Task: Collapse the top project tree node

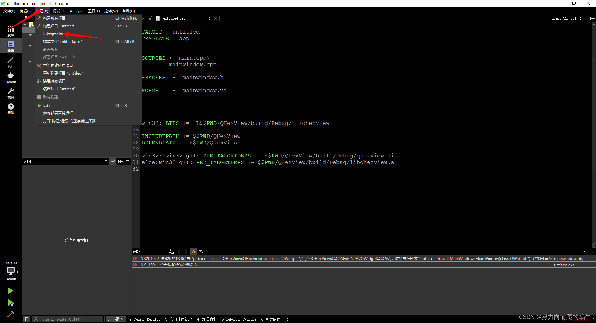Action: [25, 25]
